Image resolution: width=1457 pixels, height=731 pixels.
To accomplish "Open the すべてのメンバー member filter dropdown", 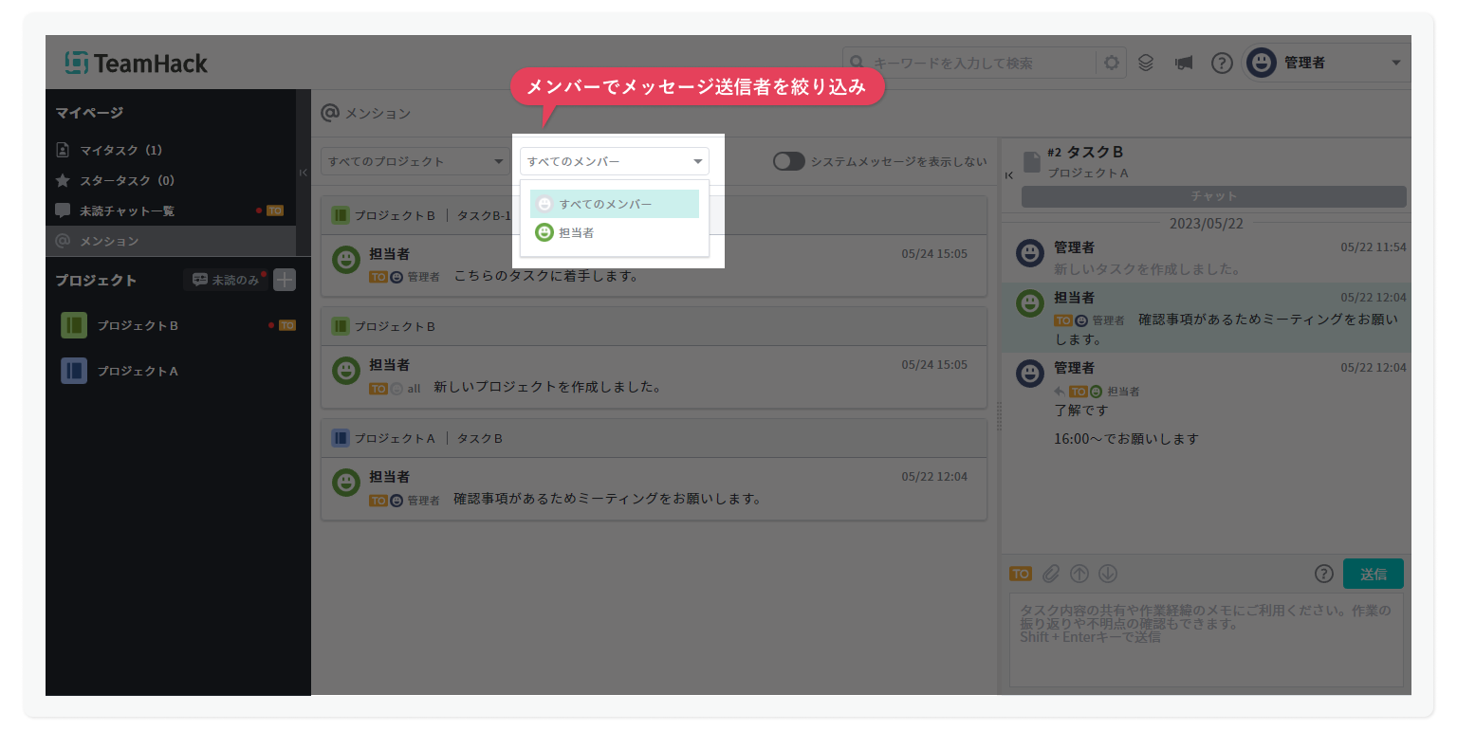I will [614, 161].
